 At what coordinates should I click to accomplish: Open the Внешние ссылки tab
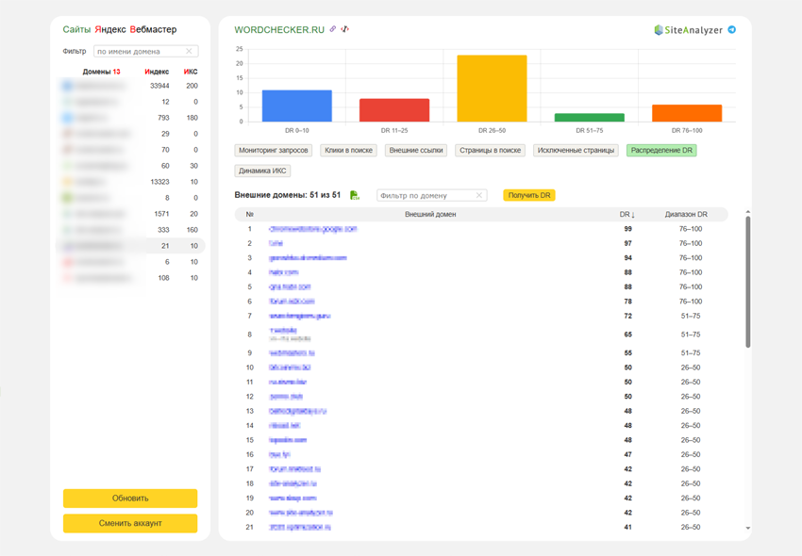pyautogui.click(x=416, y=150)
